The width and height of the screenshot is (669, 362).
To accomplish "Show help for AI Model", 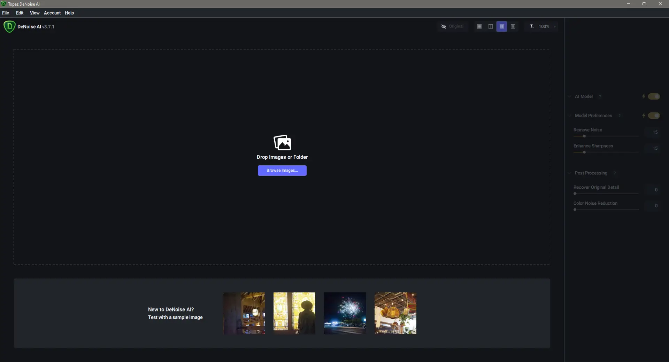I will (600, 96).
